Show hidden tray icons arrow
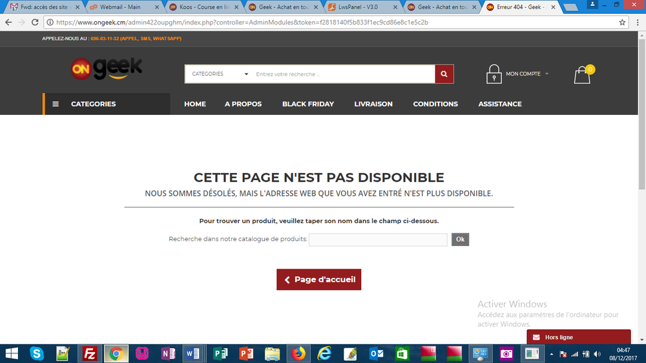 tap(551, 354)
